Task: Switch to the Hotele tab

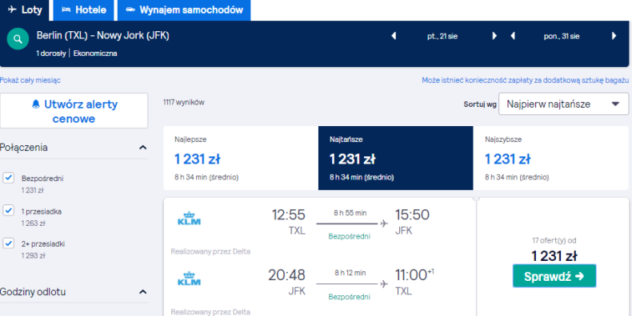Action: (x=84, y=10)
